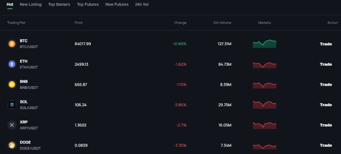
Task: Click the Trading Pair column header
Action: [x=16, y=23]
